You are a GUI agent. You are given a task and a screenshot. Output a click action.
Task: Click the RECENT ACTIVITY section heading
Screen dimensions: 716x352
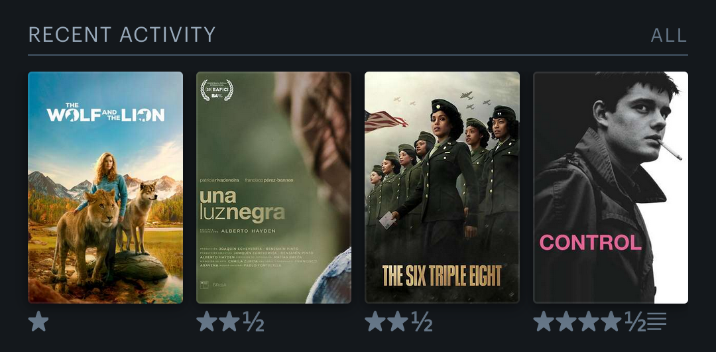[x=122, y=34]
